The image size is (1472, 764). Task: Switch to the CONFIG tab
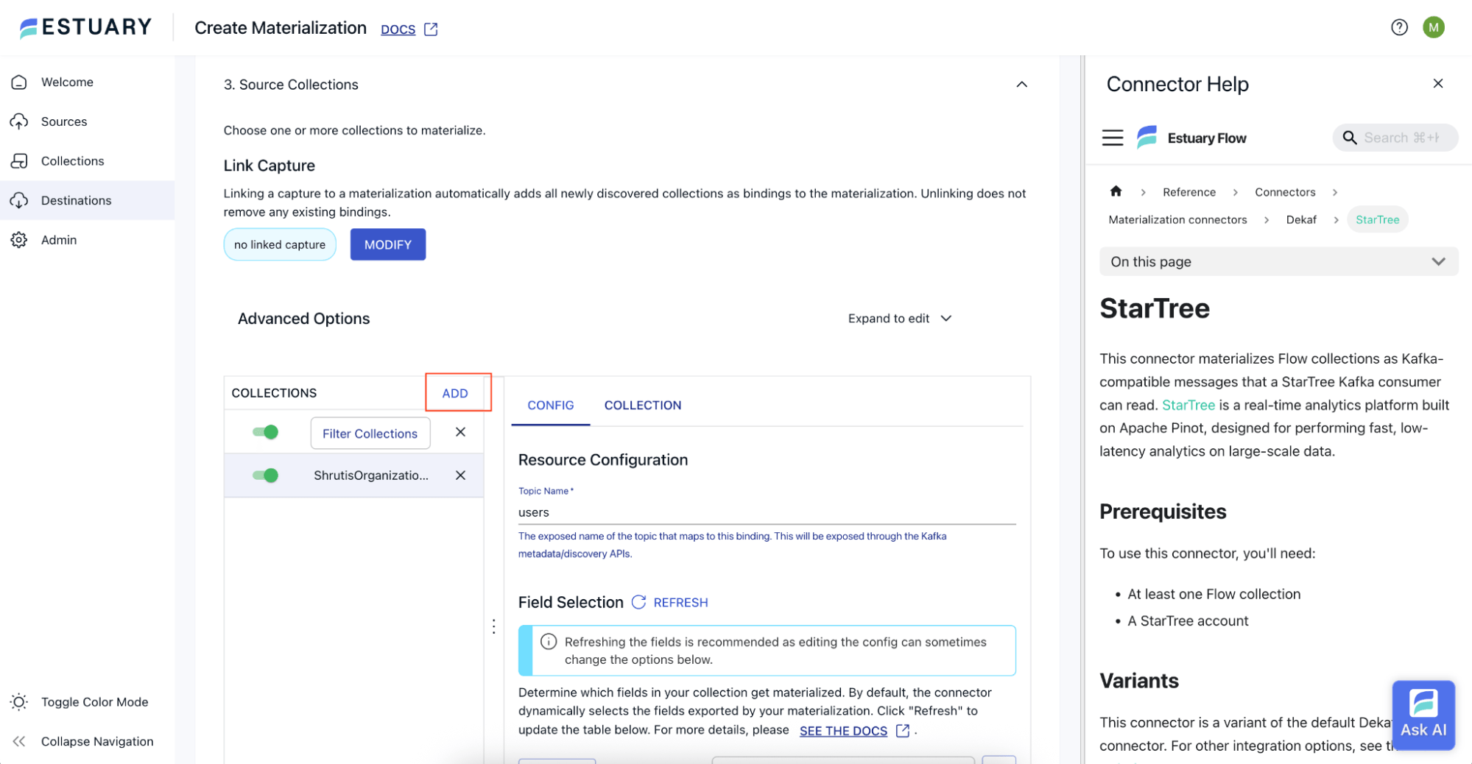551,406
